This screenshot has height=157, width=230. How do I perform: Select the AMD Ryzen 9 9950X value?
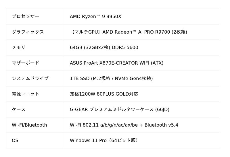coord(95,17)
